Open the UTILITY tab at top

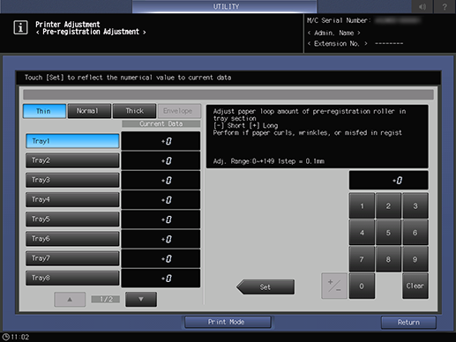(x=225, y=6)
